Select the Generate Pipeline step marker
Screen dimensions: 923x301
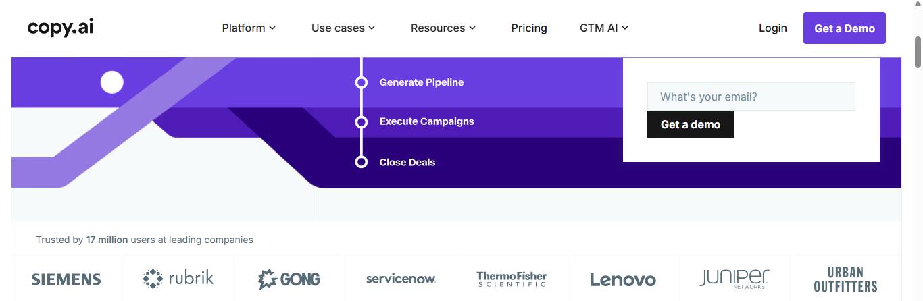coord(361,82)
